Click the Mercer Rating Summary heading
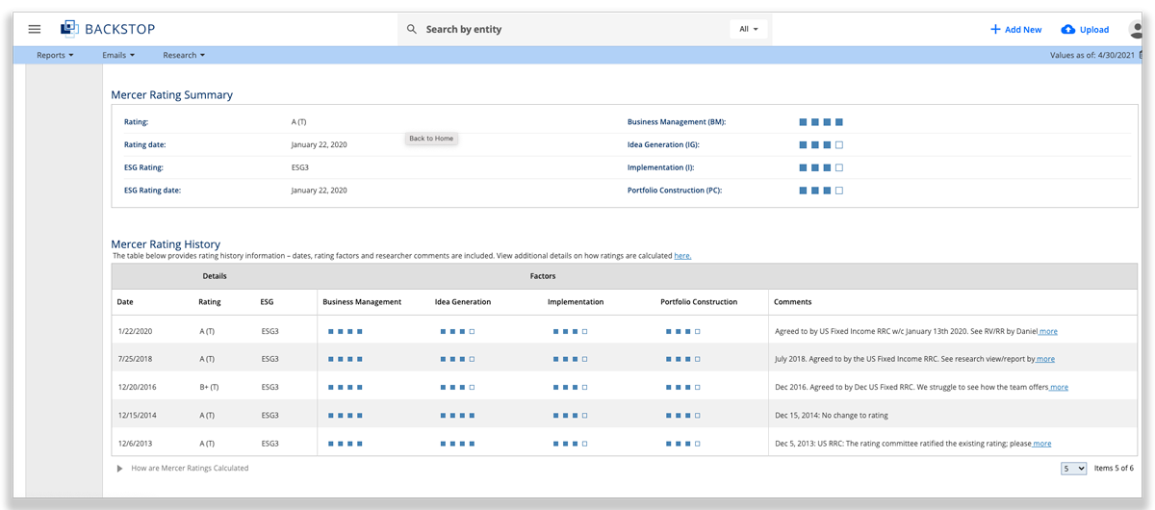1155x510 pixels. (x=171, y=95)
